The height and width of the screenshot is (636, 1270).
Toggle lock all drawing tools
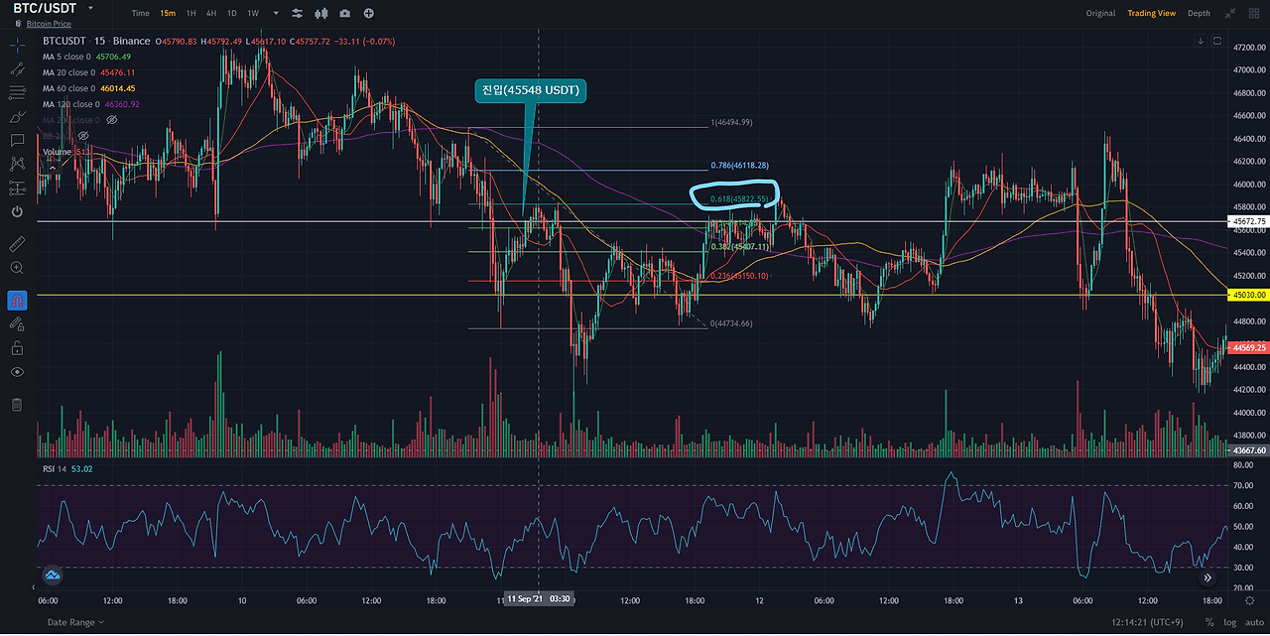[x=17, y=347]
